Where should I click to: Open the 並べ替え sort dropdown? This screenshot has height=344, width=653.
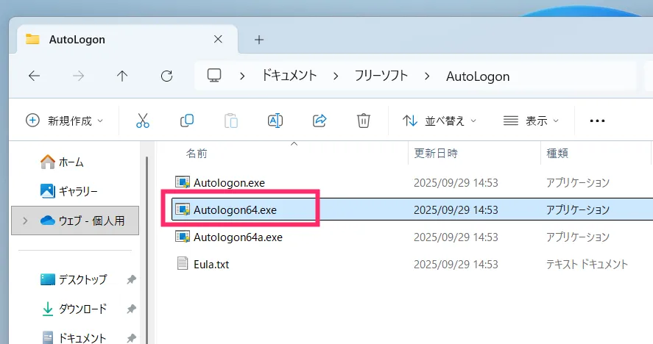[440, 121]
